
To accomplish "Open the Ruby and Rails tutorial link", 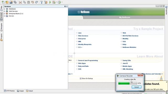I will (83, 66).
